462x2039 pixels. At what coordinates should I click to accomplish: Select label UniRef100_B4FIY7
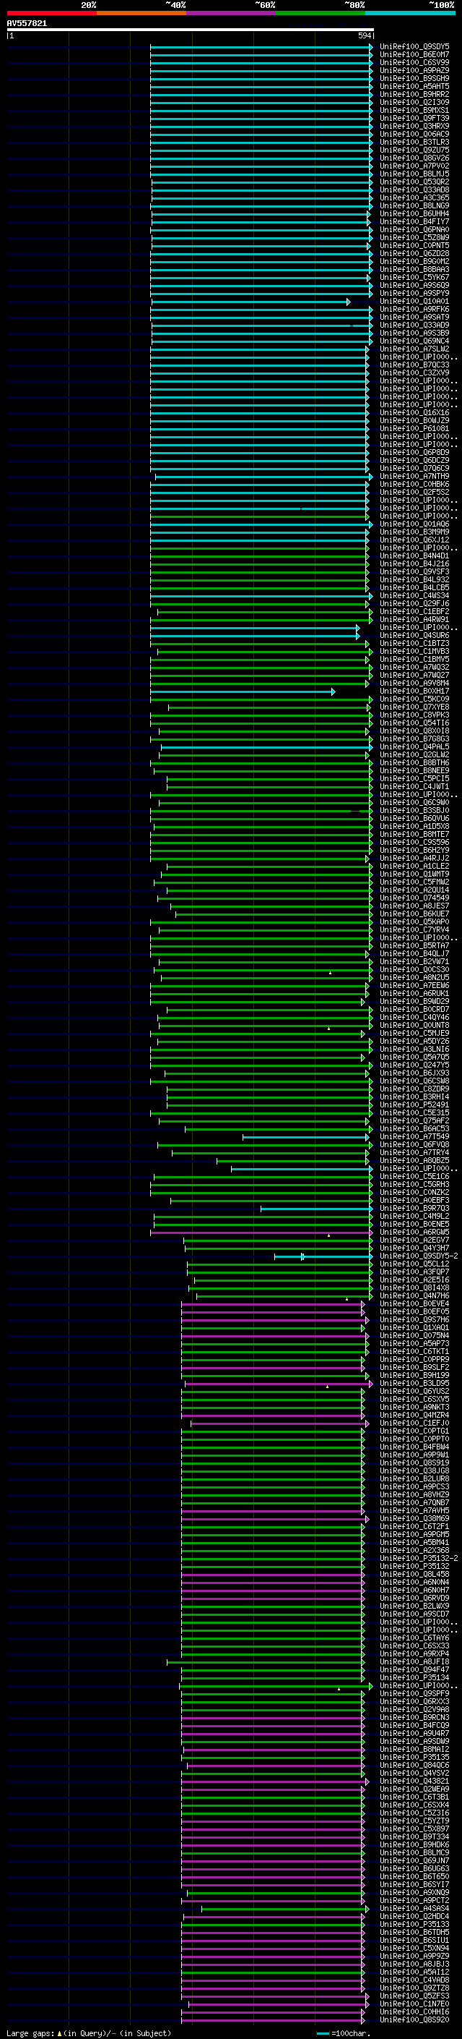(414, 221)
